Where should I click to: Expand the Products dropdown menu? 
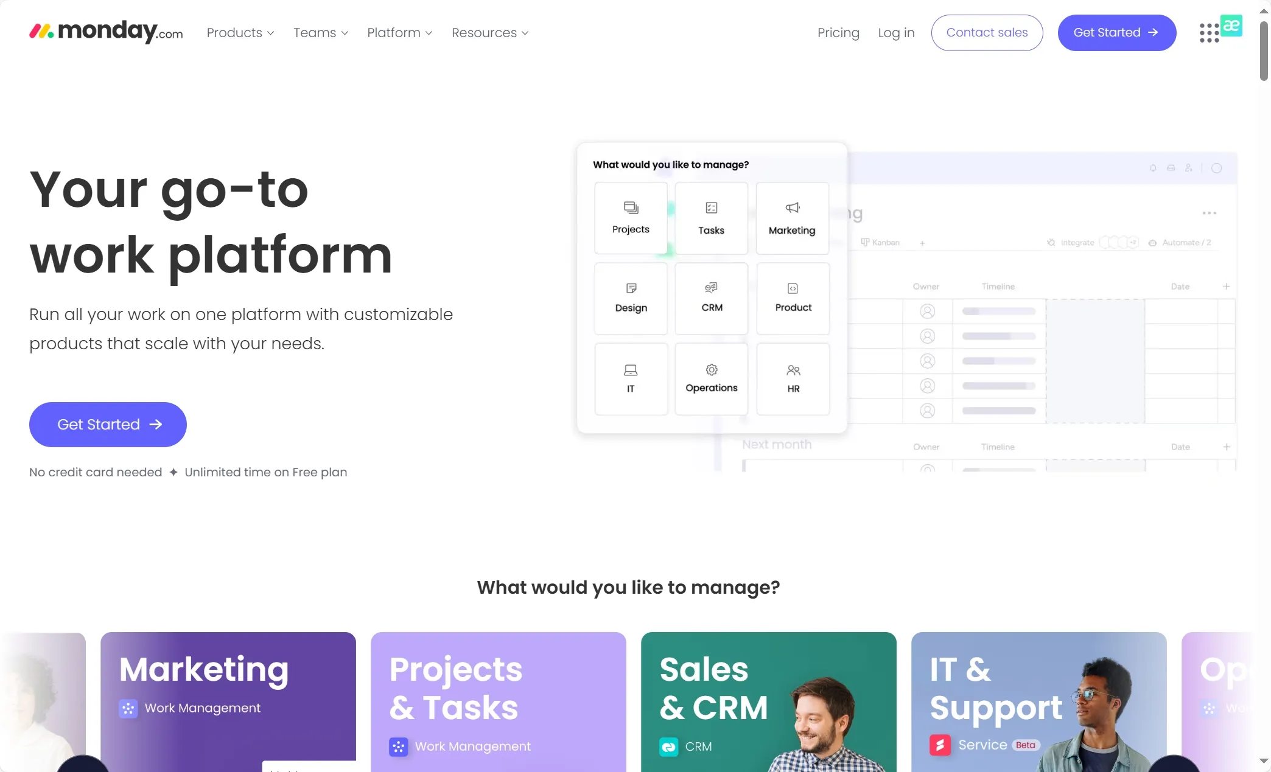(240, 33)
